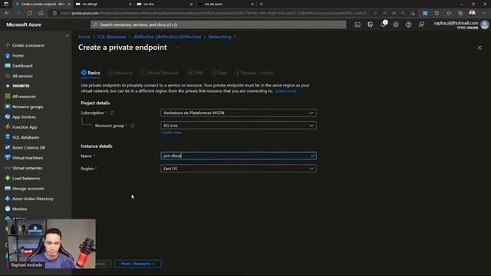Open SQL databases sidebar icon
This screenshot has width=491, height=276.
coord(8,137)
